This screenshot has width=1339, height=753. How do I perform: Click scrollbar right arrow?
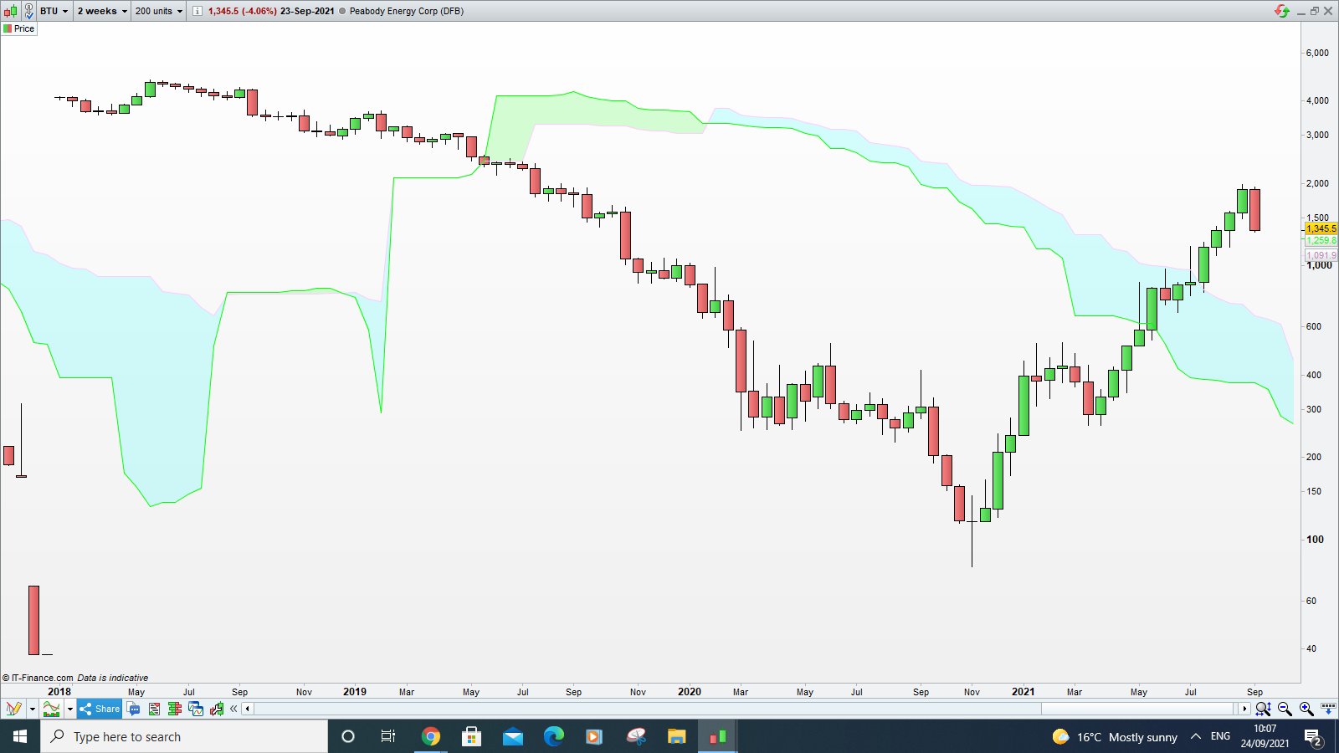pos(1244,709)
